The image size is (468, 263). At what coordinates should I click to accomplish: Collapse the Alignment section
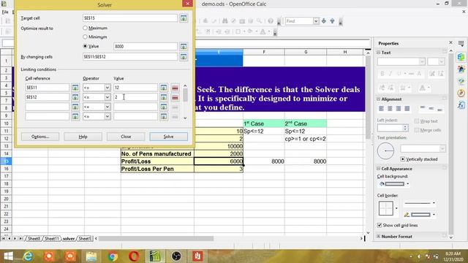coord(379,99)
